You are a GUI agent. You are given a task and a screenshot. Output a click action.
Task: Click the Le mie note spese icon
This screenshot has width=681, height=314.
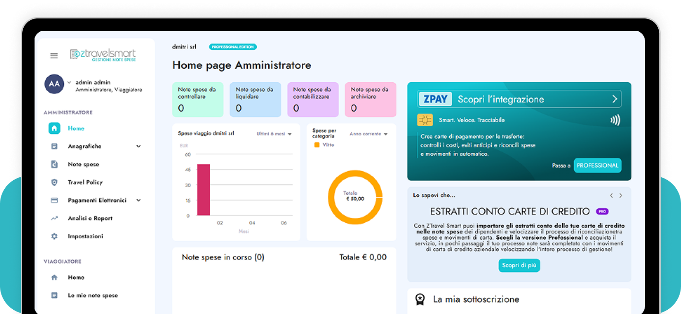54,296
